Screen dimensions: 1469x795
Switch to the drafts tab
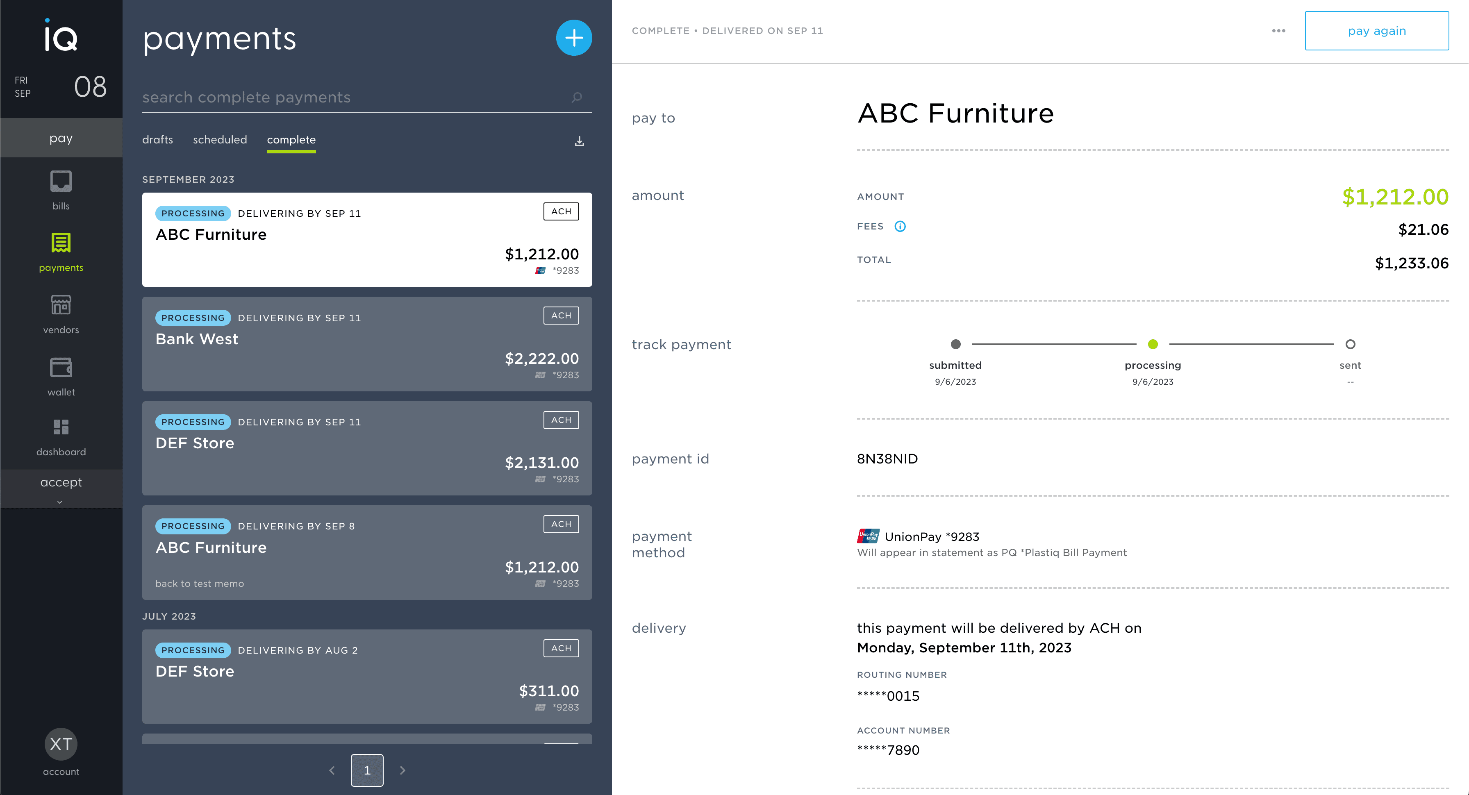(157, 140)
